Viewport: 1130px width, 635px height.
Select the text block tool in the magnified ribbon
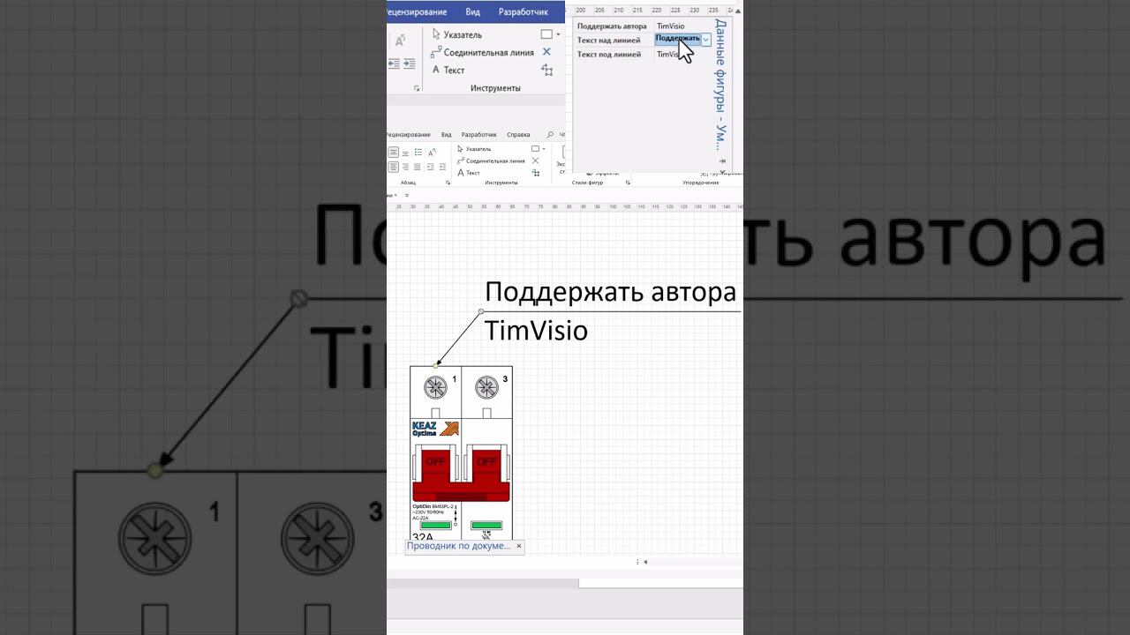(547, 70)
